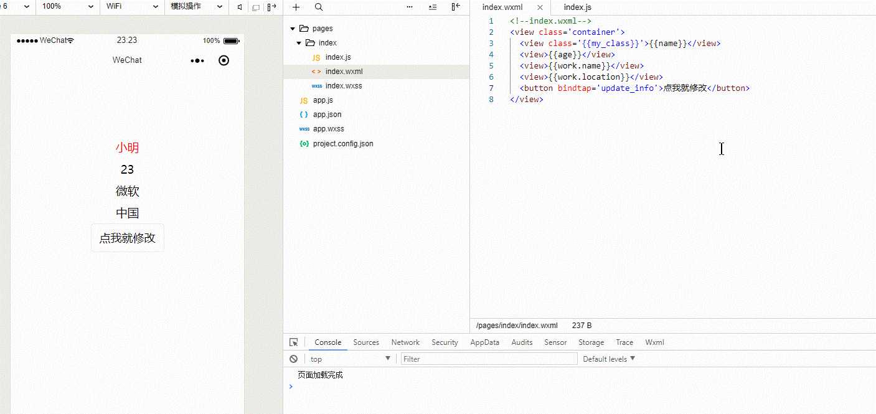Open project.config.json in file tree
876x414 pixels.
(x=343, y=144)
